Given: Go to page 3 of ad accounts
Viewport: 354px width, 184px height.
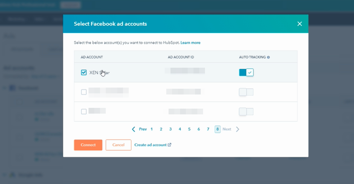Looking at the screenshot, I should 170,129.
